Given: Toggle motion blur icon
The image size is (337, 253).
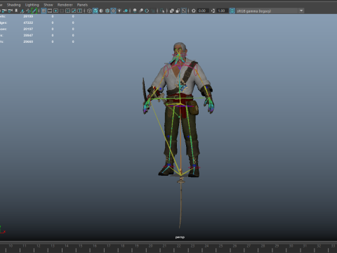Looking at the screenshot, I should (141, 11).
